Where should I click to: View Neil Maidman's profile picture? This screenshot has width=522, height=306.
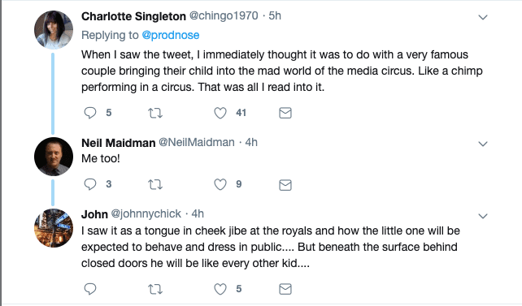(54, 157)
